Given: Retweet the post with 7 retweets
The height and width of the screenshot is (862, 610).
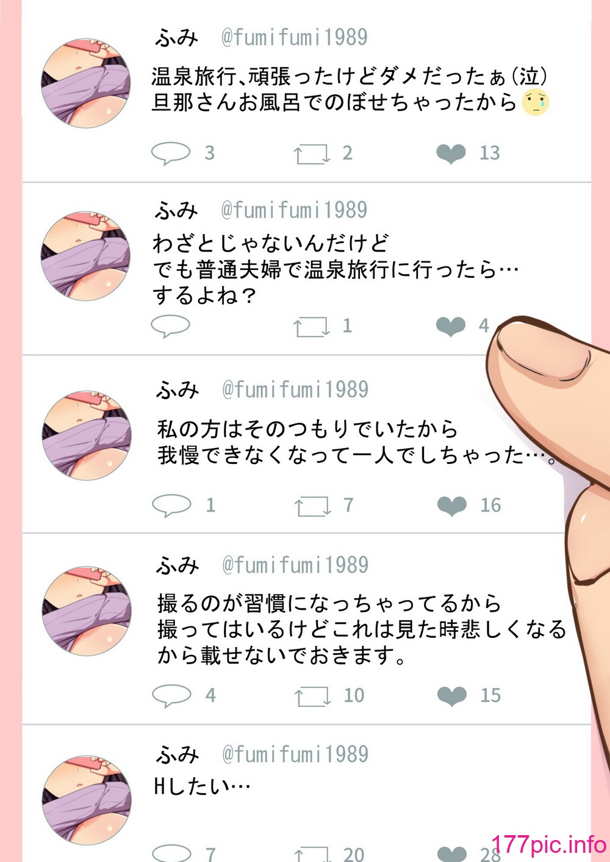Looking at the screenshot, I should click(x=312, y=506).
